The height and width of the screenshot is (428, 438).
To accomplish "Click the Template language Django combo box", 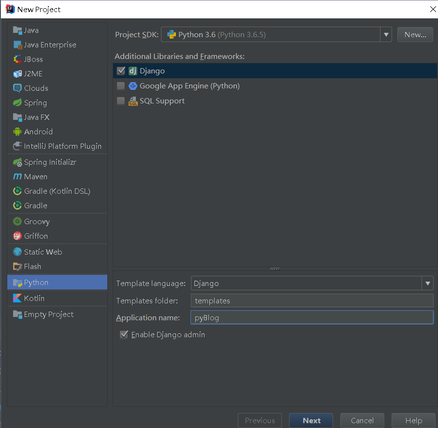I will [x=312, y=284].
